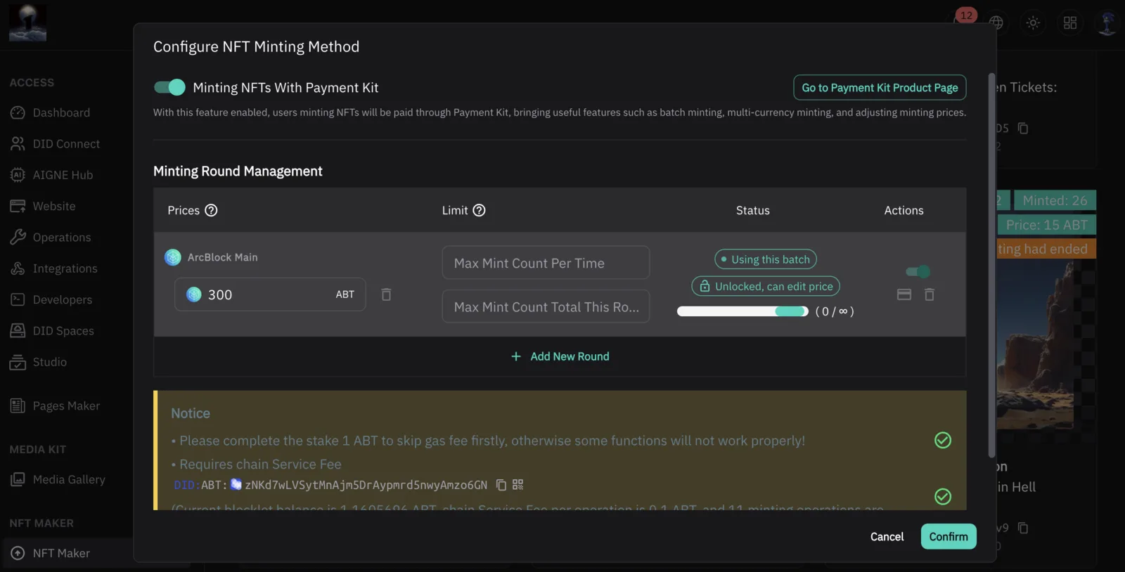Click the green check beside Service Fee notice

click(x=943, y=496)
